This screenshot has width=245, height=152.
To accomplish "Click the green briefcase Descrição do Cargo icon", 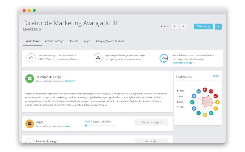I will pos(30,79).
